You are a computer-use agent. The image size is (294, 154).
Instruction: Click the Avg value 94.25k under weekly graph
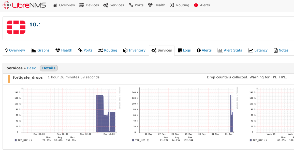click(x=176, y=140)
